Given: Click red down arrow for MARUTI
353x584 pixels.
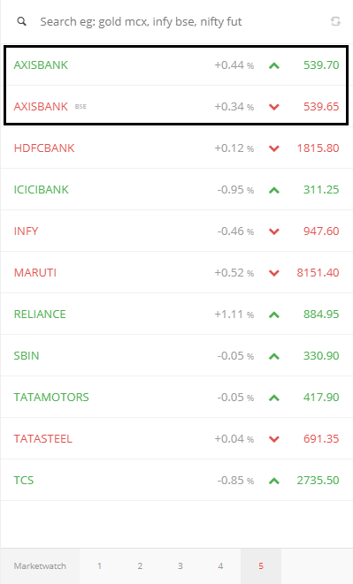Looking at the screenshot, I should pyautogui.click(x=274, y=273).
